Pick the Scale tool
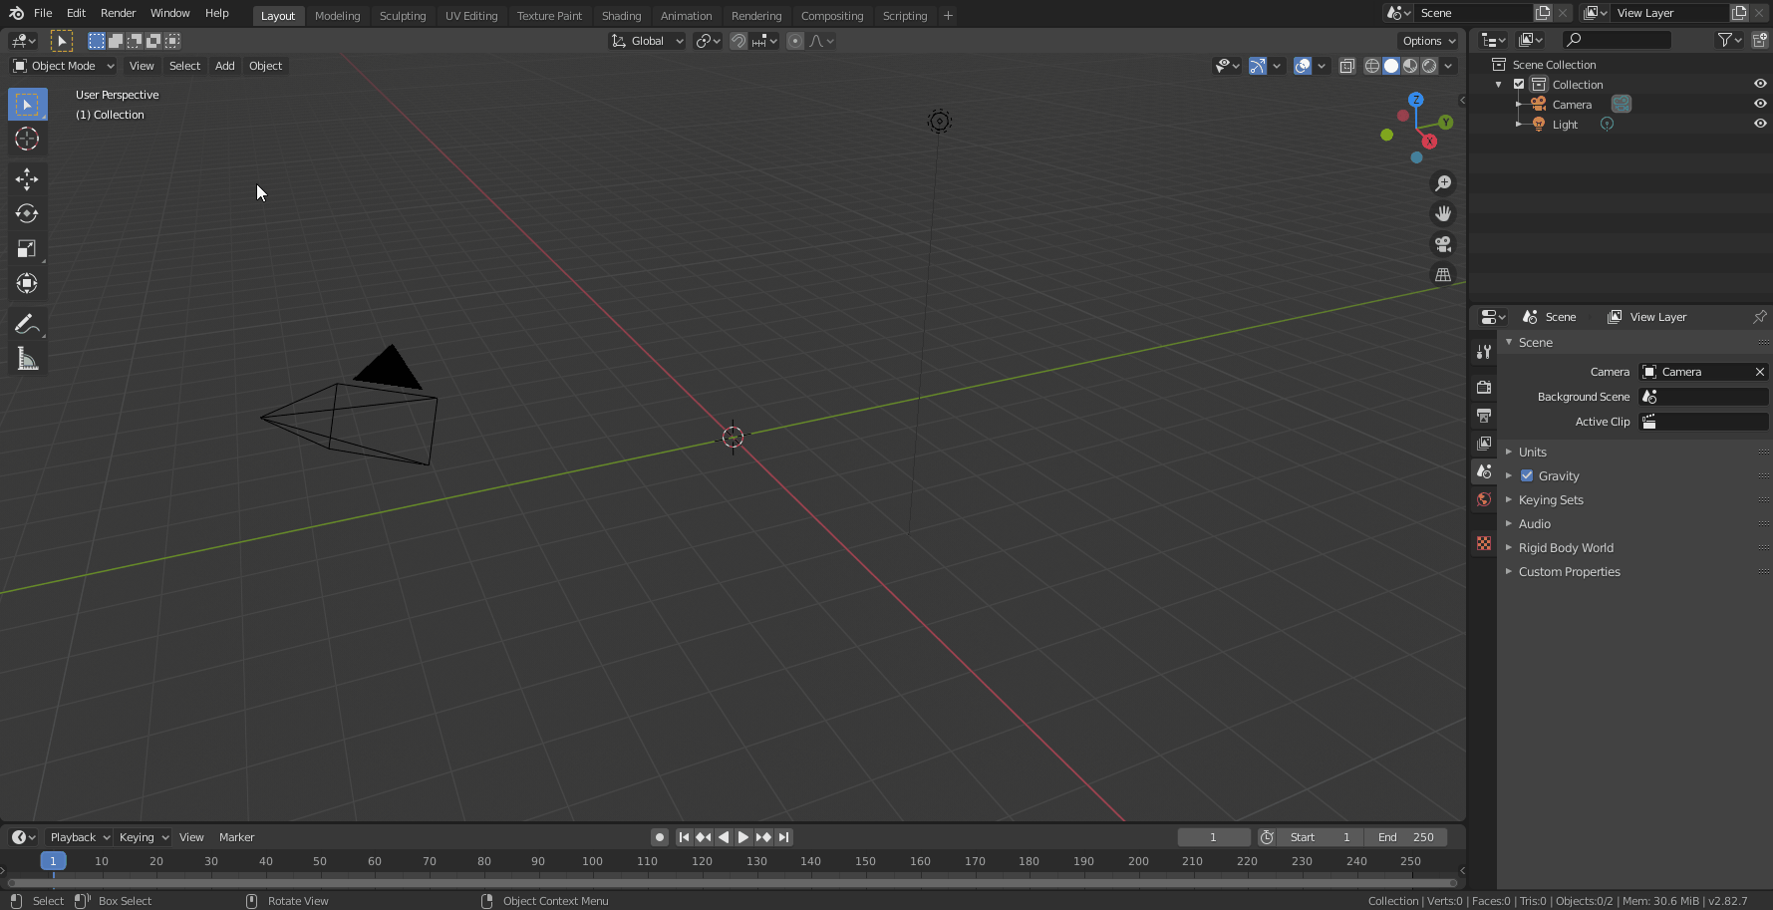Screen dimensions: 1773x910 click(x=27, y=248)
